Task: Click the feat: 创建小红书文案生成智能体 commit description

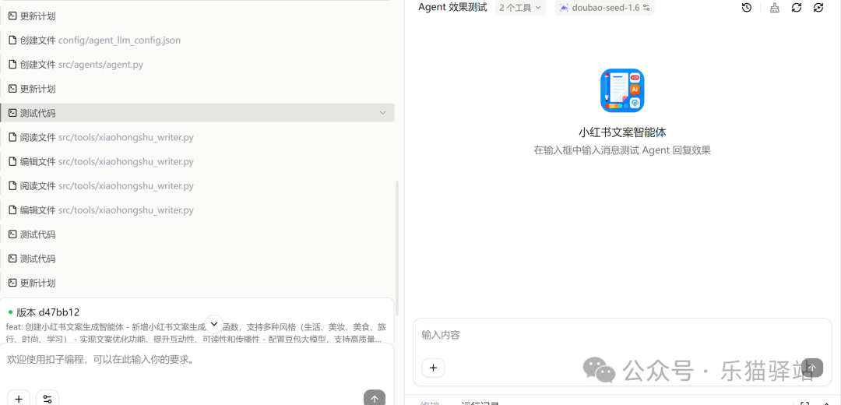Action: (x=195, y=333)
